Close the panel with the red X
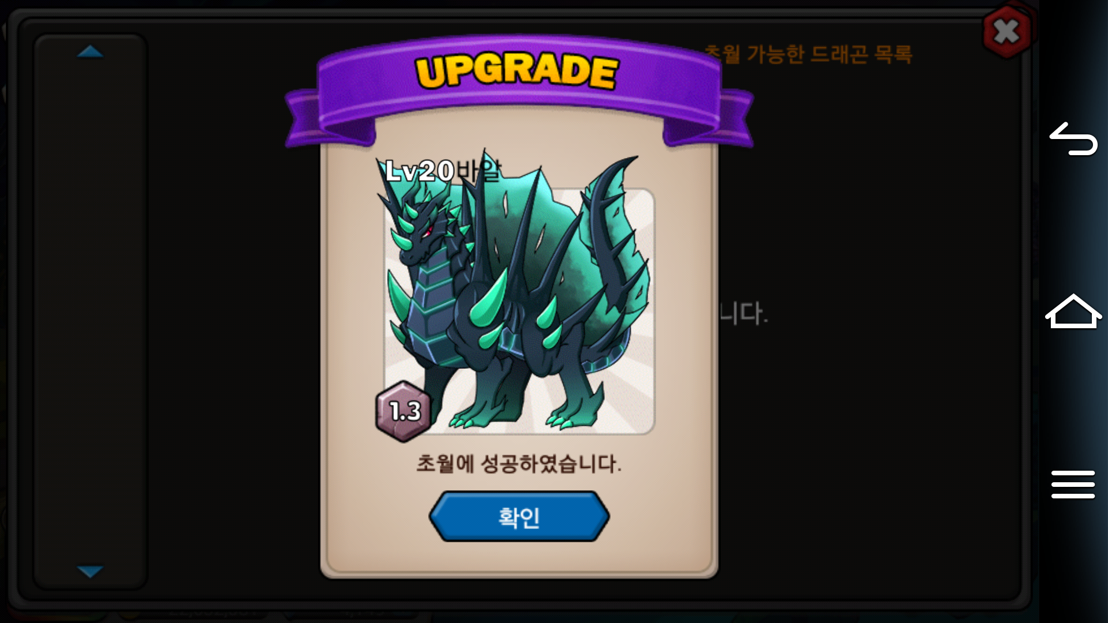The height and width of the screenshot is (623, 1108). pyautogui.click(x=1007, y=32)
